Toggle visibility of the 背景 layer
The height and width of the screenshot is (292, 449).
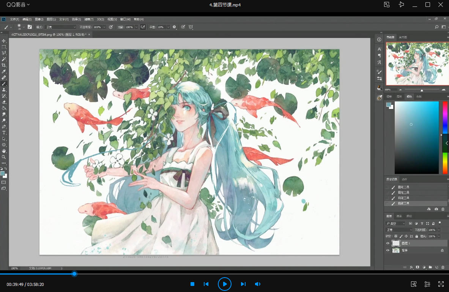(x=388, y=251)
